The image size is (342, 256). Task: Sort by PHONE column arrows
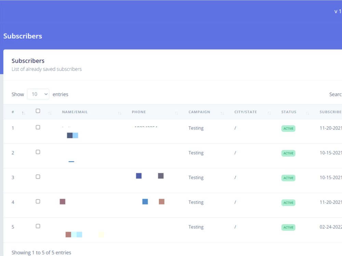click(176, 113)
